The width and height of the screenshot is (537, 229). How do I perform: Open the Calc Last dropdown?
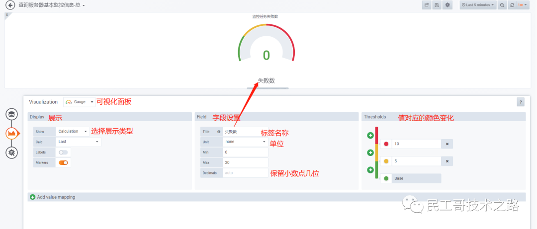(78, 142)
